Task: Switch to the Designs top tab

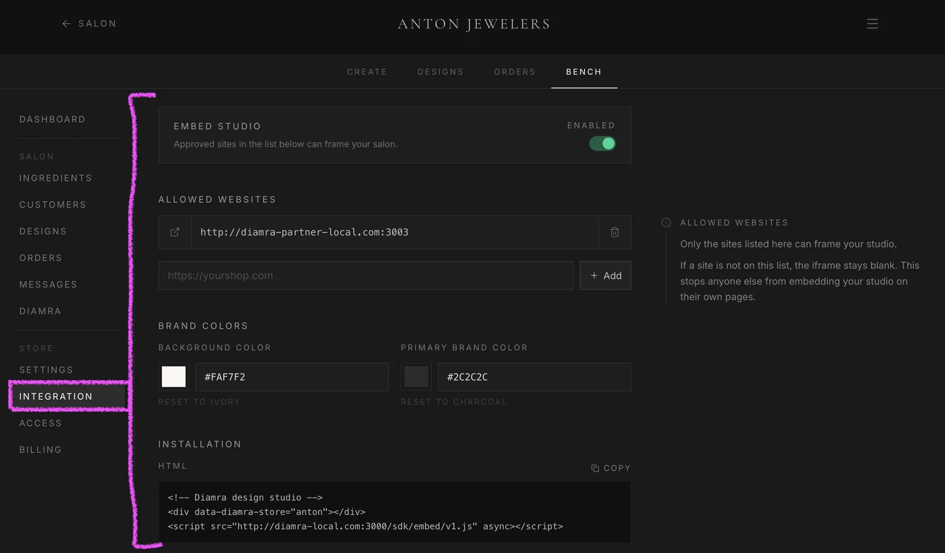Action: click(440, 72)
